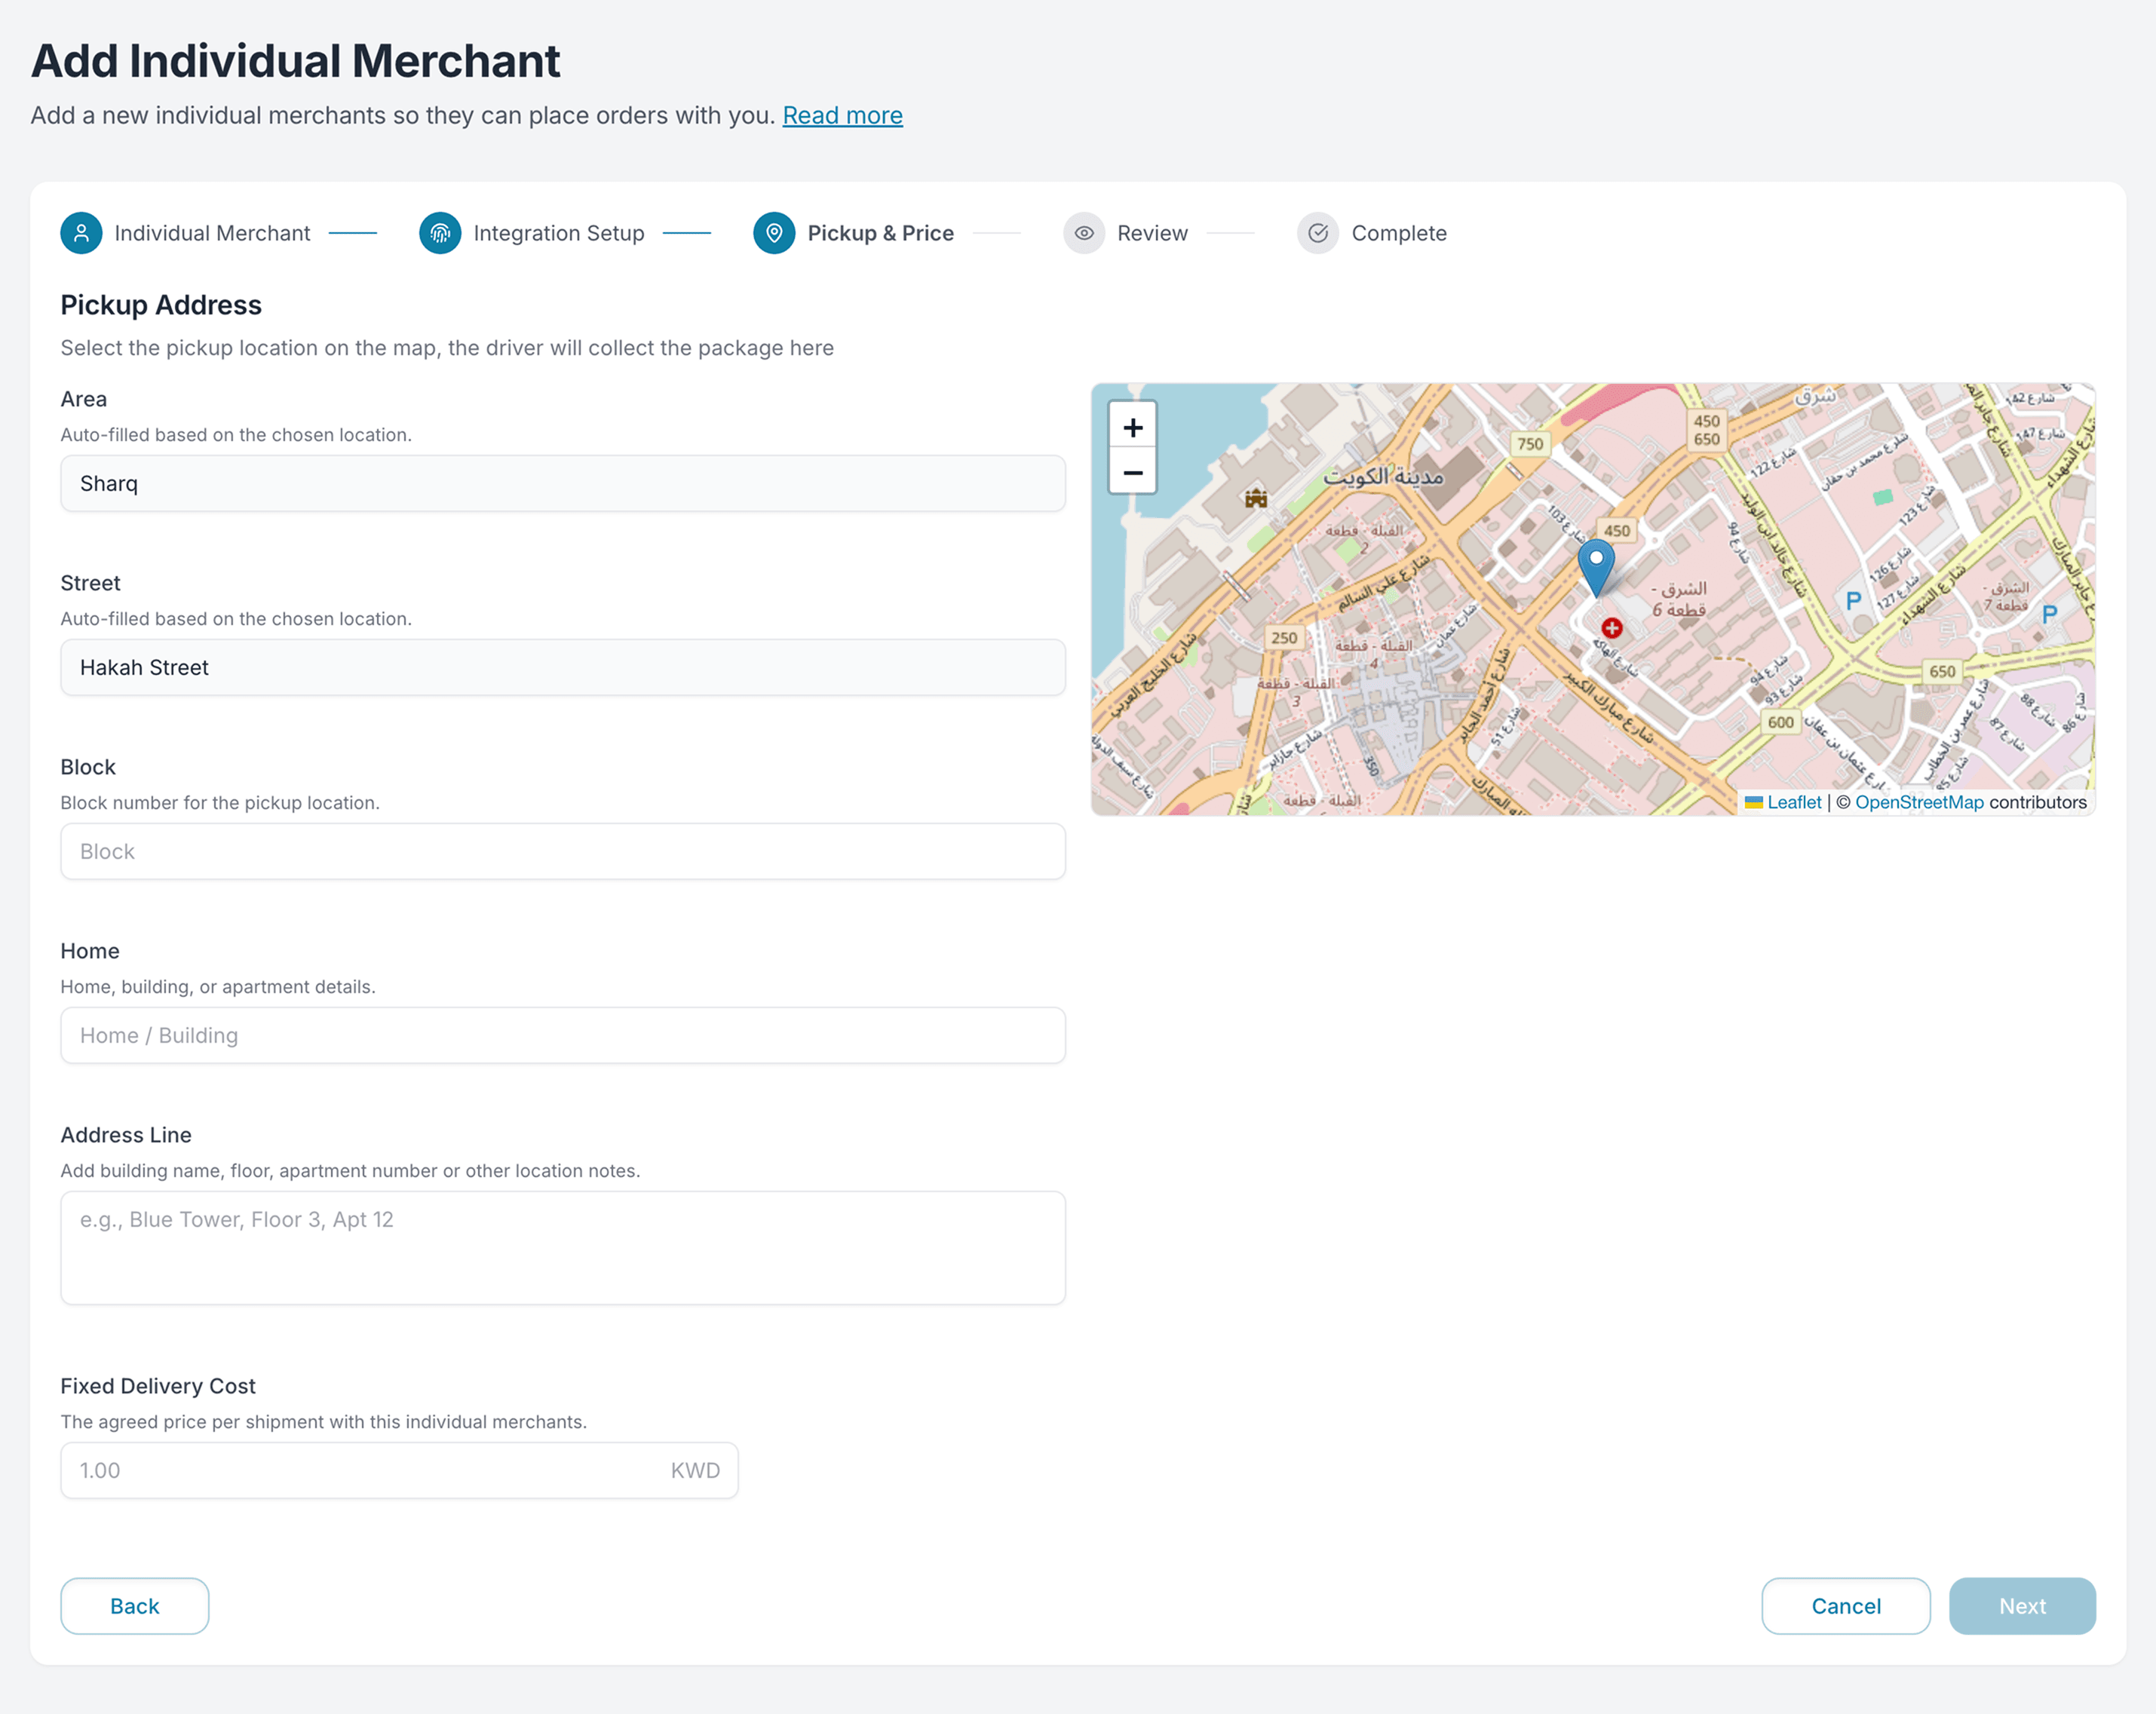Click the Complete checkmark icon
The image size is (2156, 1714).
1318,233
